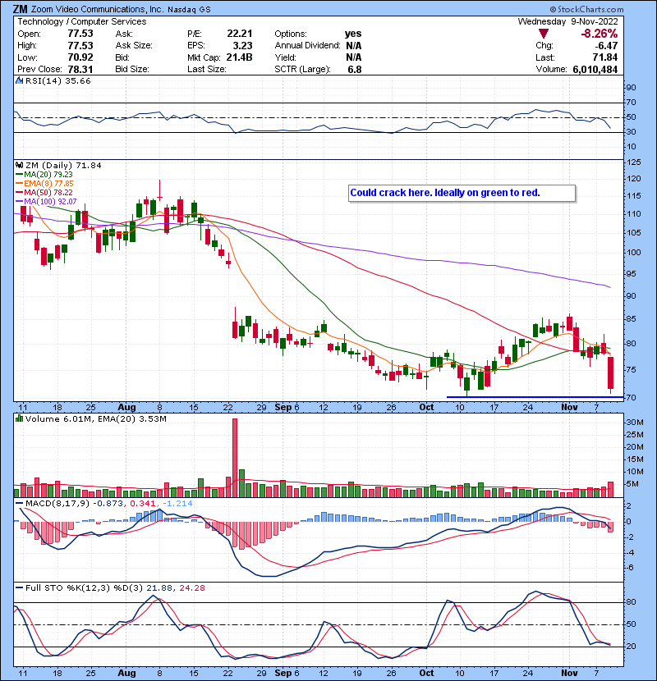The width and height of the screenshot is (657, 681).
Task: Click the Last Size label
Action: point(206,69)
